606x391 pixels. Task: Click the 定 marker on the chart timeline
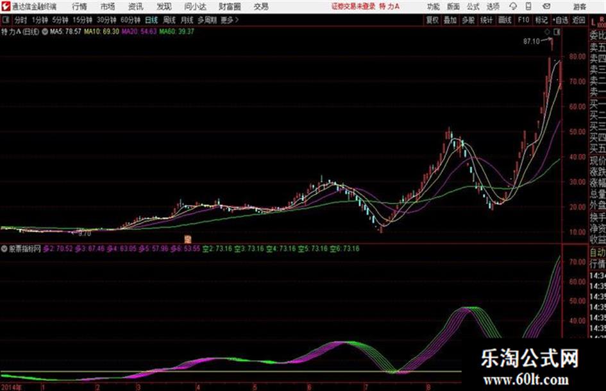click(x=188, y=239)
